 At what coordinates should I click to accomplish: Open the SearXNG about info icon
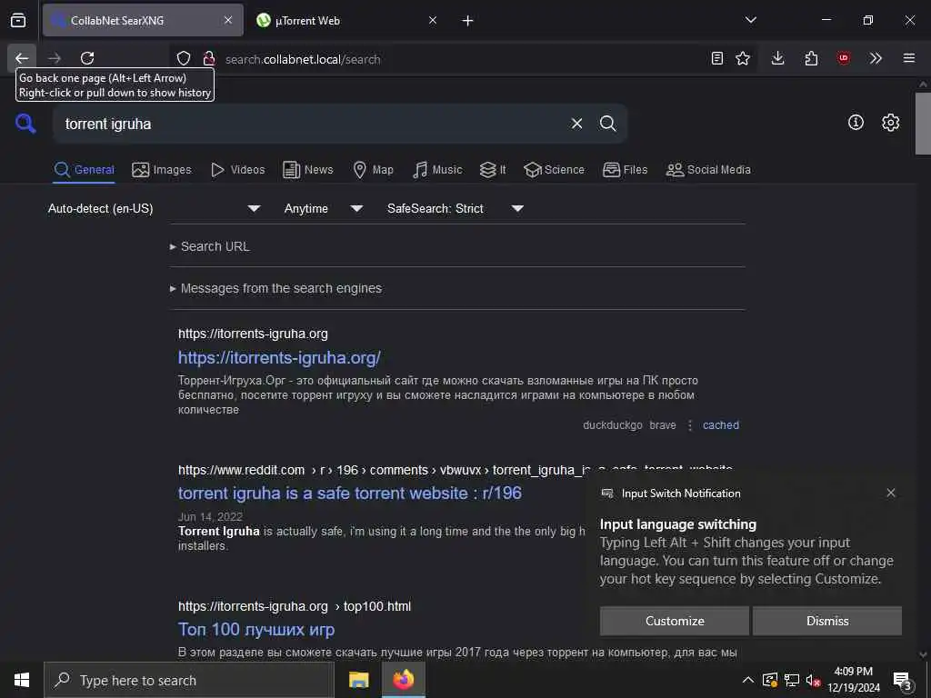[x=856, y=123]
